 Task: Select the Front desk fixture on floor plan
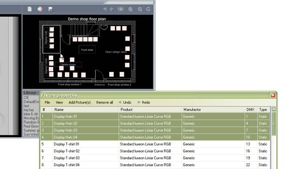87,50
